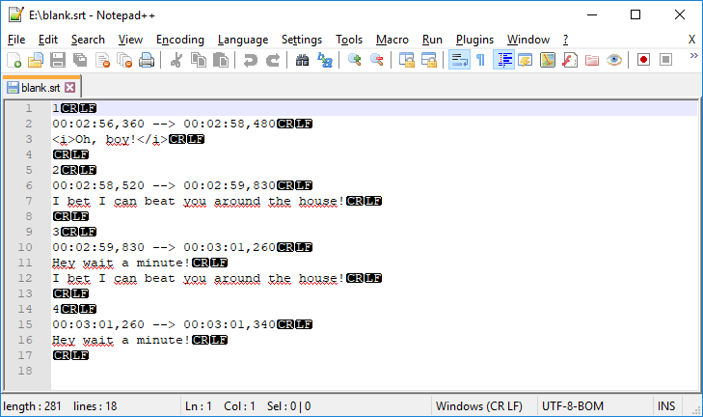Close the blank.srt tab

(70, 87)
